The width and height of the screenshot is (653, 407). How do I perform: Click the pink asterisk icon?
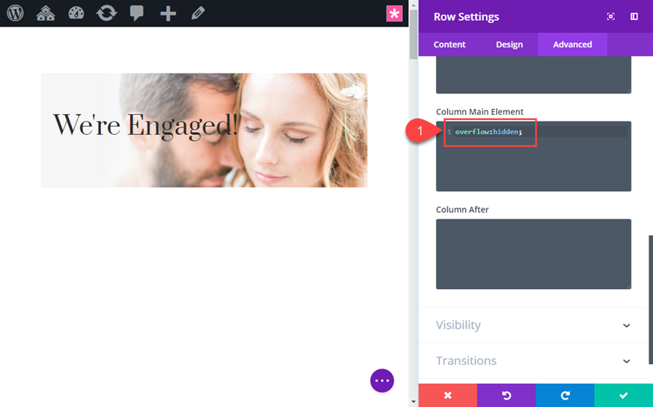tap(394, 13)
